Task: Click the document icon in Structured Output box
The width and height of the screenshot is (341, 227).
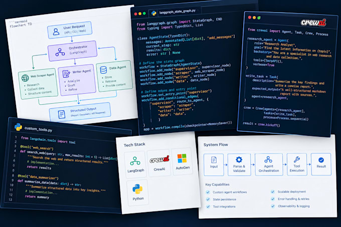Action: tap(62, 114)
